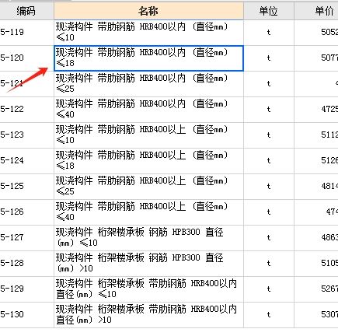Click unit cell t in row 5-121
The height and width of the screenshot is (336, 338).
click(x=269, y=84)
